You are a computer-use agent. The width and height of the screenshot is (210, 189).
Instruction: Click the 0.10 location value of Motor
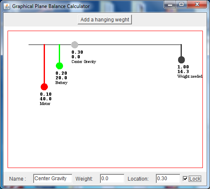click(46, 94)
